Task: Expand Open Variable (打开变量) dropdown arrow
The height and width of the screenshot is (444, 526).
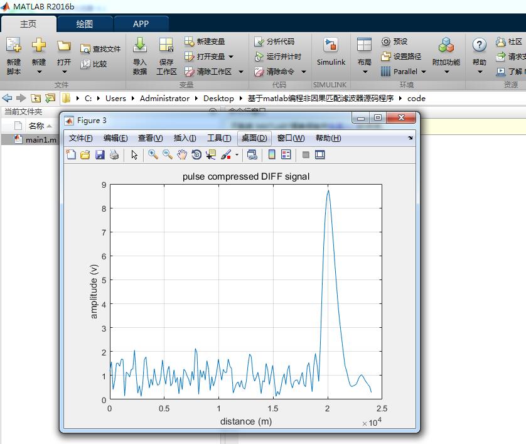Action: [x=231, y=57]
